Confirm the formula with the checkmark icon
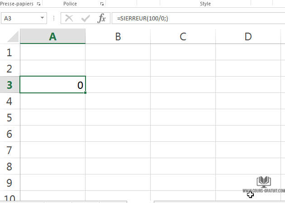The image size is (285, 203). [x=85, y=19]
